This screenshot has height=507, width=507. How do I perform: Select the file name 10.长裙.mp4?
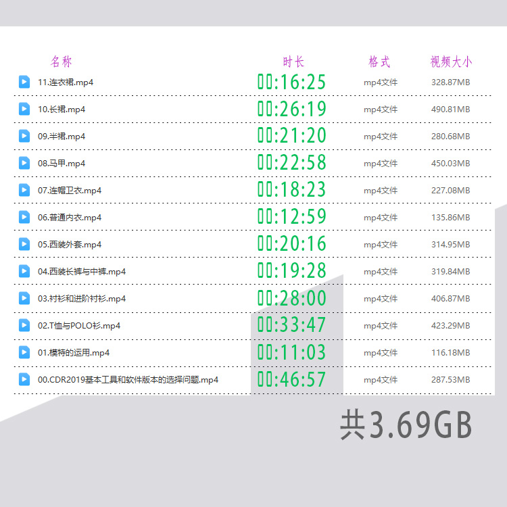tap(62, 110)
